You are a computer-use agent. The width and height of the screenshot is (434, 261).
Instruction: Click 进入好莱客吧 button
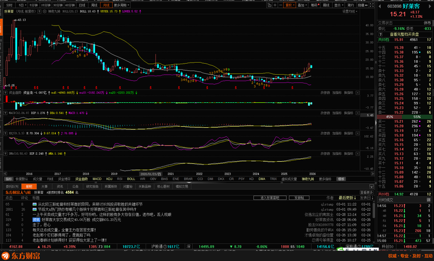269,198
